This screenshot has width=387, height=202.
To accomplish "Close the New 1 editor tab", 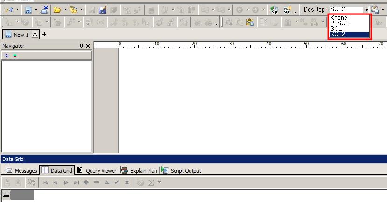I will click(x=35, y=35).
